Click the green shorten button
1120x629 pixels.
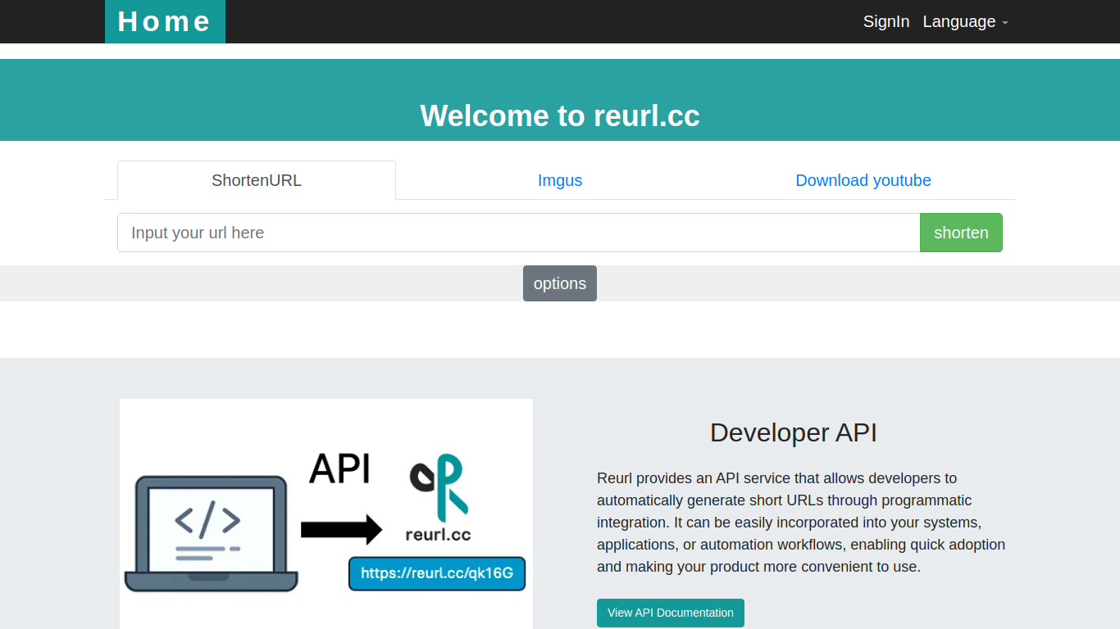(961, 233)
